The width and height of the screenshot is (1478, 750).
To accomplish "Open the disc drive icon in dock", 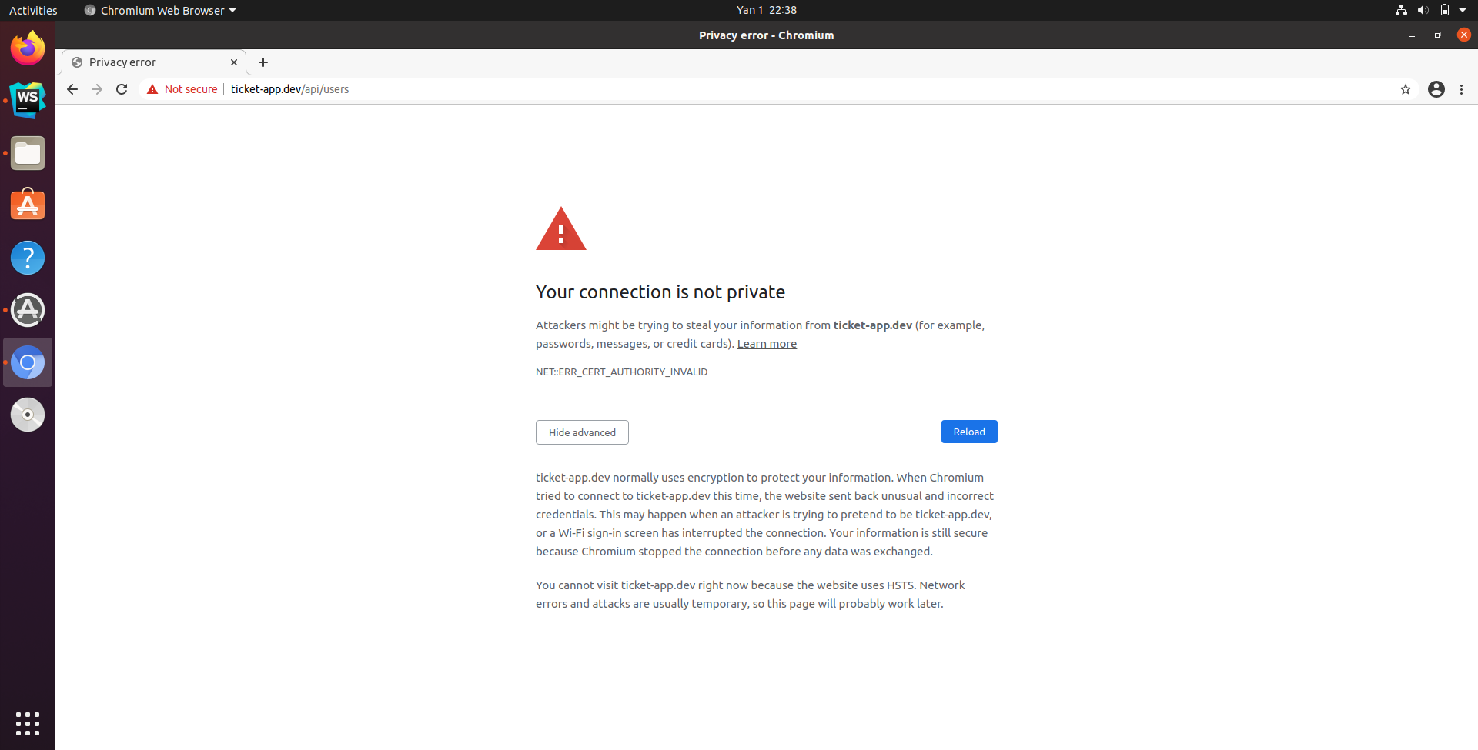I will (x=28, y=415).
